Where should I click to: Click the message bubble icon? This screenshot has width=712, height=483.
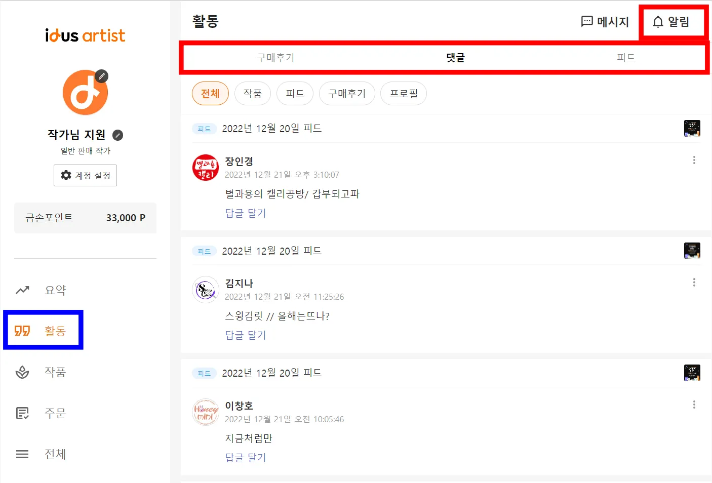pos(587,22)
